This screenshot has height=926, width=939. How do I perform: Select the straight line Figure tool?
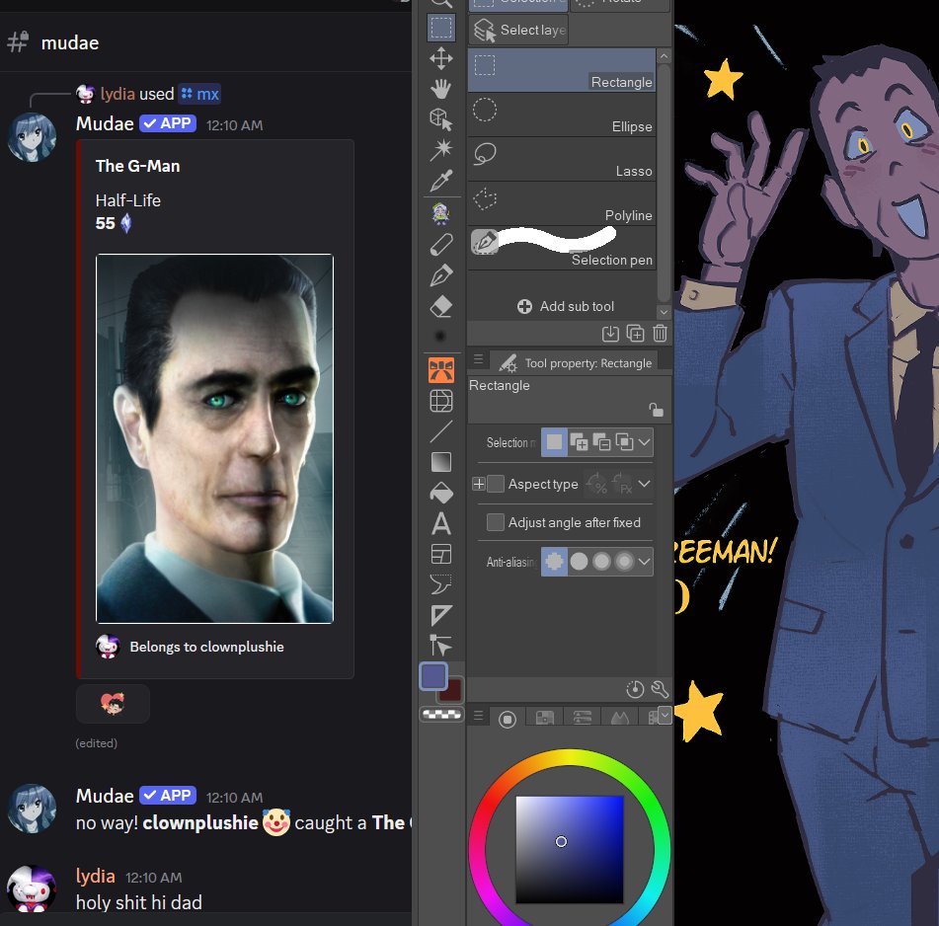pos(441,431)
